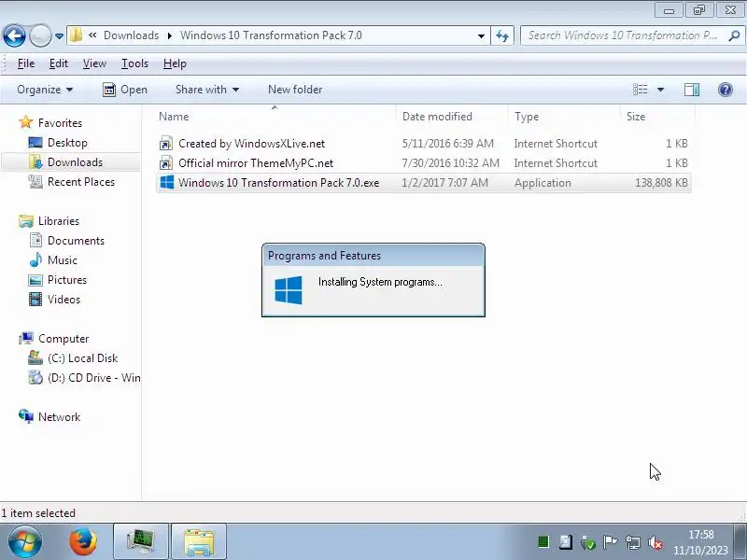Click the Open toolbar button
This screenshot has width=747, height=560.
point(125,90)
